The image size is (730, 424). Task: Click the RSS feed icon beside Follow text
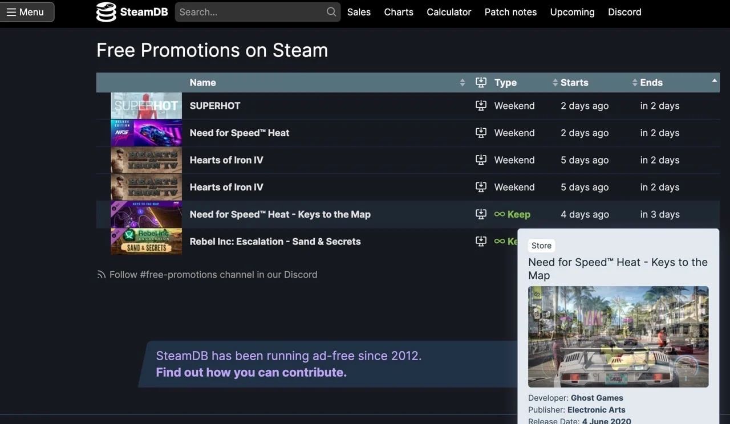(x=102, y=275)
